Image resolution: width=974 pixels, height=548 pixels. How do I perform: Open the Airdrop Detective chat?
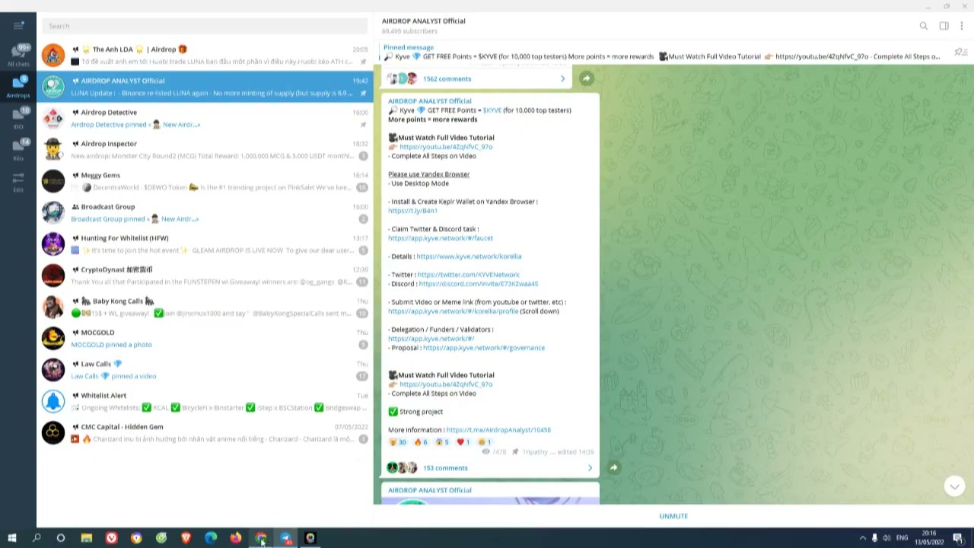coord(205,118)
